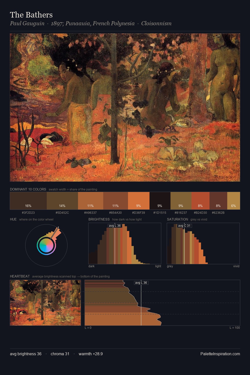Click the Saturation histogram chart

pyautogui.click(x=203, y=243)
